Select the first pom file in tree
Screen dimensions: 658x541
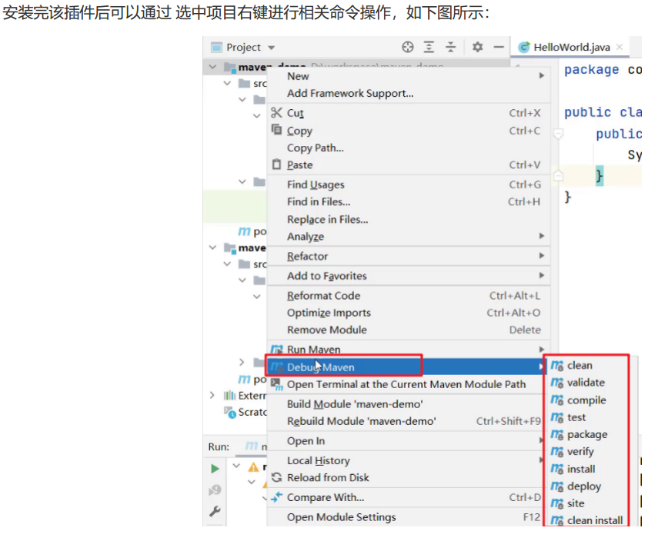(252, 231)
